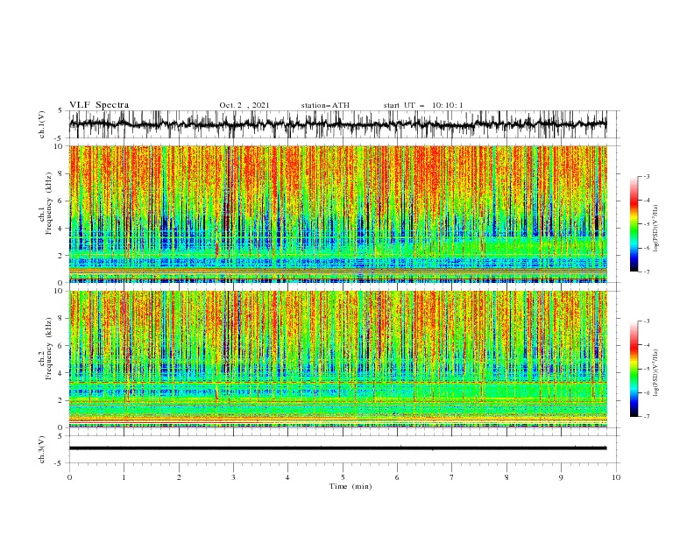Click the -7 value on ch.2 colorbar
The width and height of the screenshot is (694, 536).
[646, 416]
